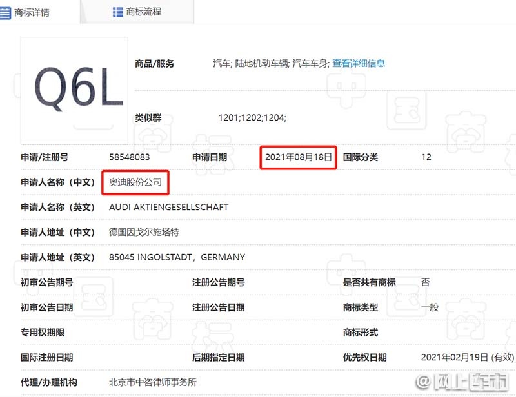Open the 查看详细信息 link
The width and height of the screenshot is (516, 397).
coord(359,63)
